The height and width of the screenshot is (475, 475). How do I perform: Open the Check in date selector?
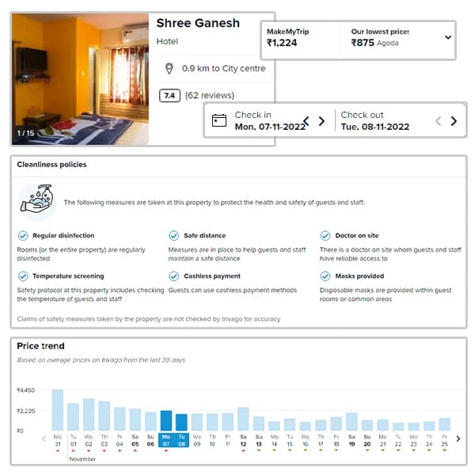[270, 120]
